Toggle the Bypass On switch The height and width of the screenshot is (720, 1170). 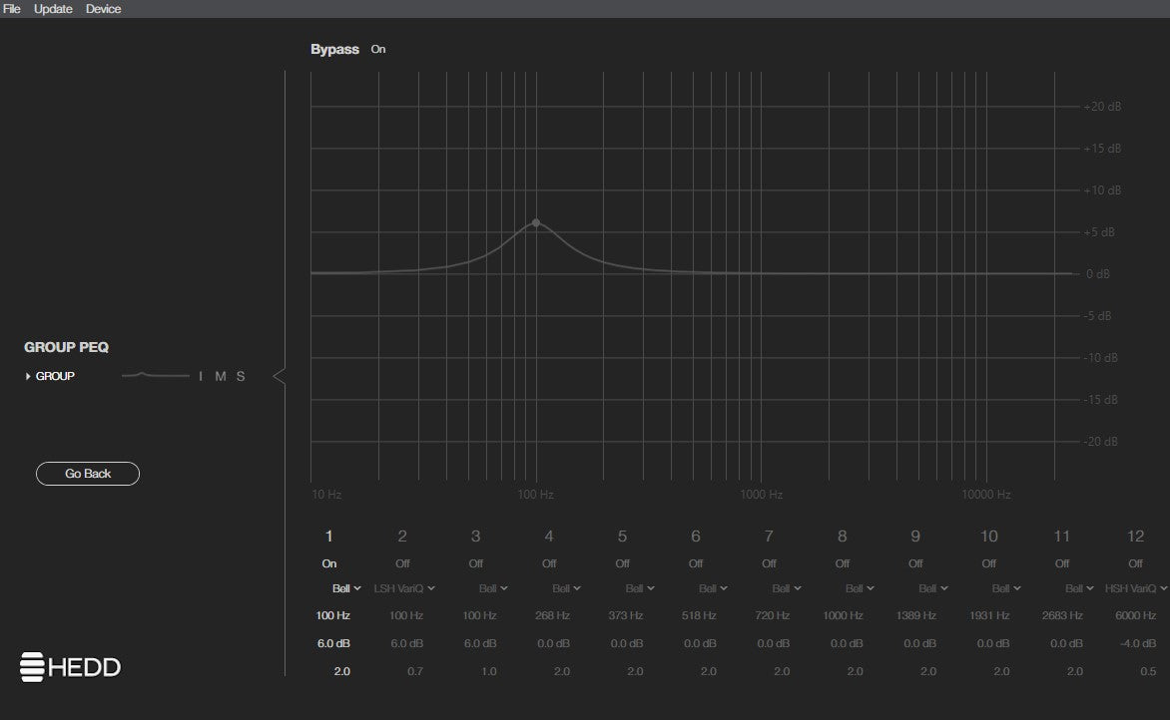[x=378, y=49]
